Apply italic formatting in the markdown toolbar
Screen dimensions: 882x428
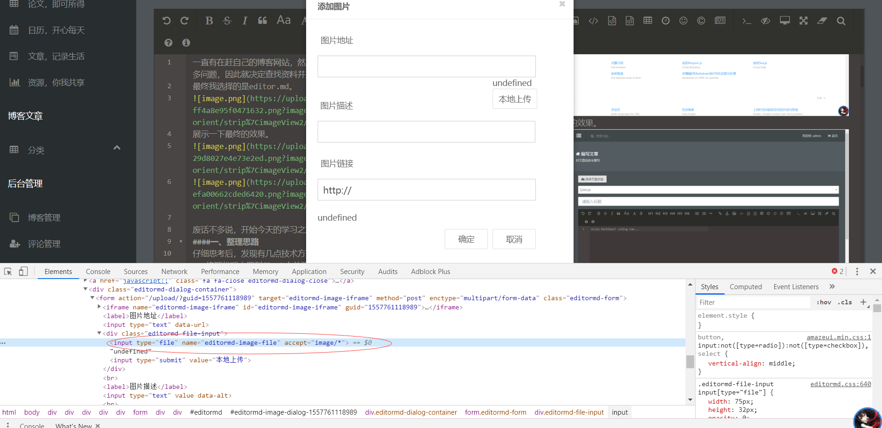244,21
